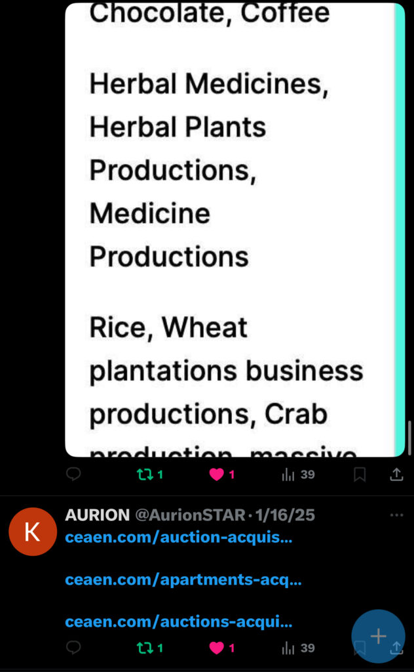Open the tweet dated 1/16/25
This screenshot has width=414, height=672.
[x=286, y=515]
